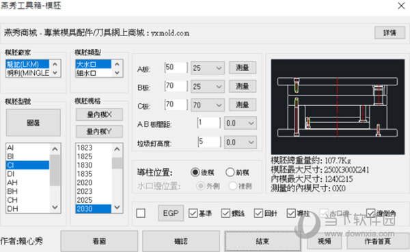The width and height of the screenshot is (410, 252).
Task: Select 1830 mold base specification
Action: (x=94, y=165)
